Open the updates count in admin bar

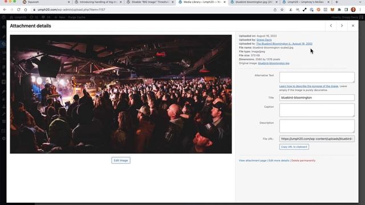click(x=34, y=17)
